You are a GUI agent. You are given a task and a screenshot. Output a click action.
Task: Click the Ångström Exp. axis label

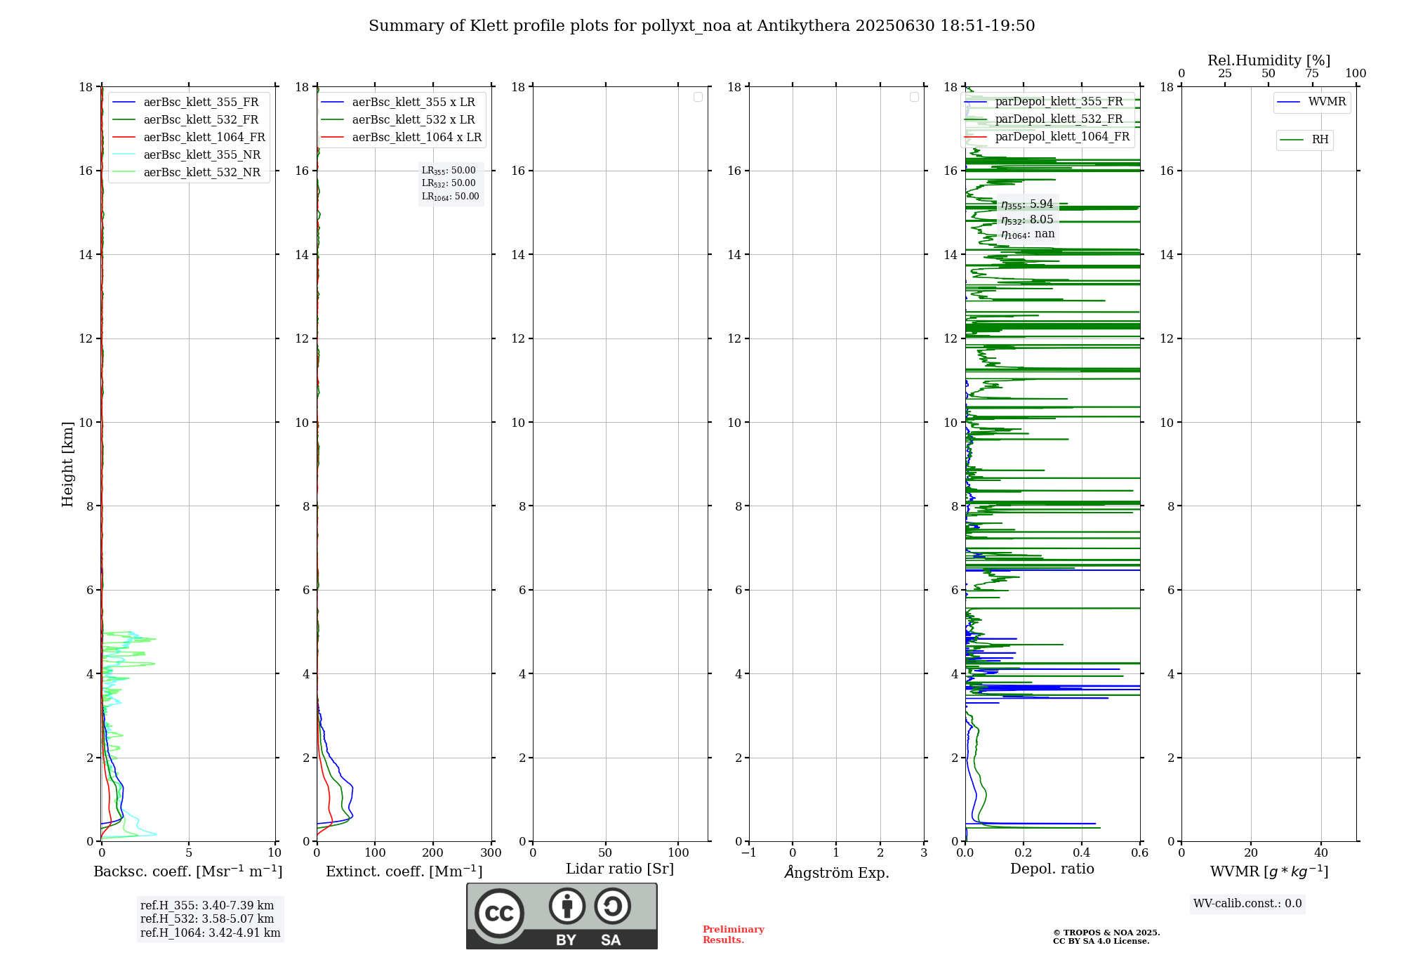coord(837,872)
